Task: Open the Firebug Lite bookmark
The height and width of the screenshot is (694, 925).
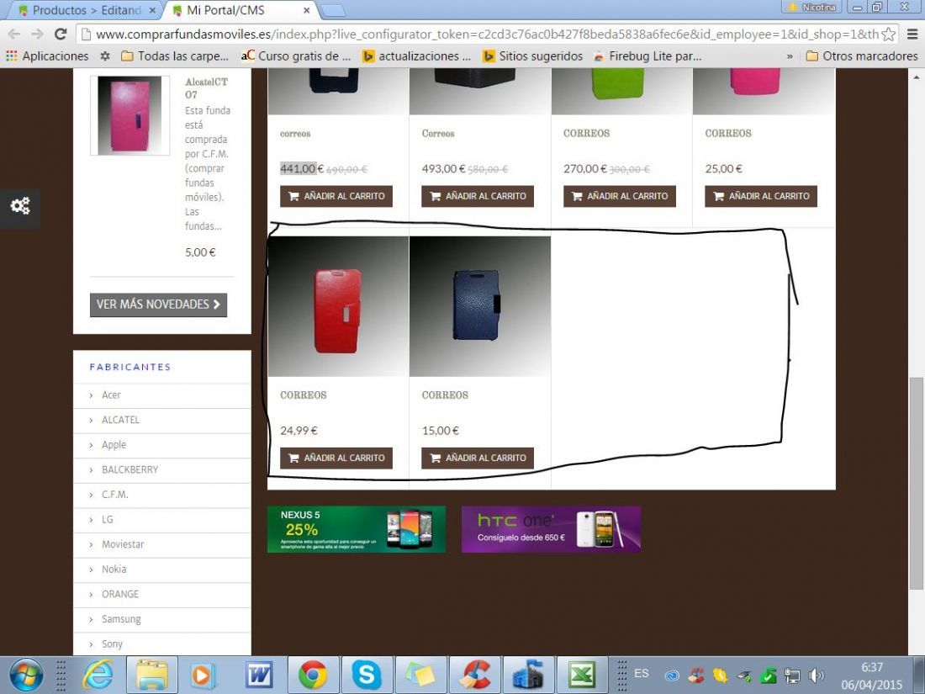Action: [647, 56]
